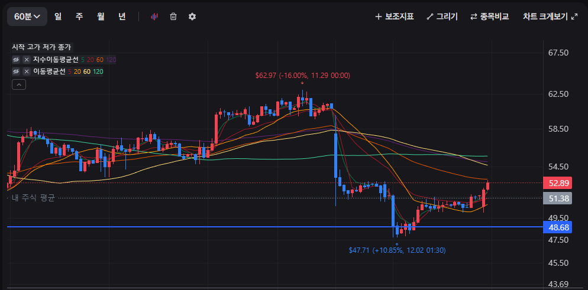Viewport: 588px width, 290px height.
Task: Click the 내 주식 평균 line label
Action: click(33, 198)
